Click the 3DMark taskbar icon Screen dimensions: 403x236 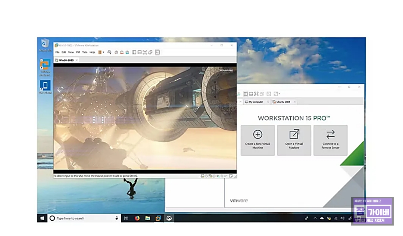169,218
